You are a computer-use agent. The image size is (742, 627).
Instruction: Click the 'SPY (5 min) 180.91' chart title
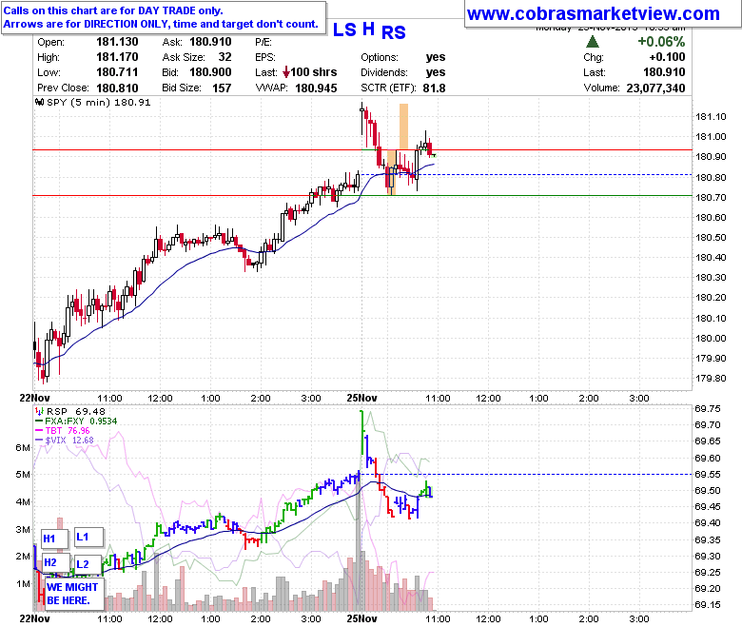pos(98,102)
